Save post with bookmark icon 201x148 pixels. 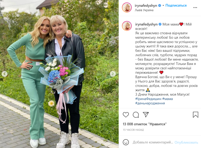click(x=195, y=115)
